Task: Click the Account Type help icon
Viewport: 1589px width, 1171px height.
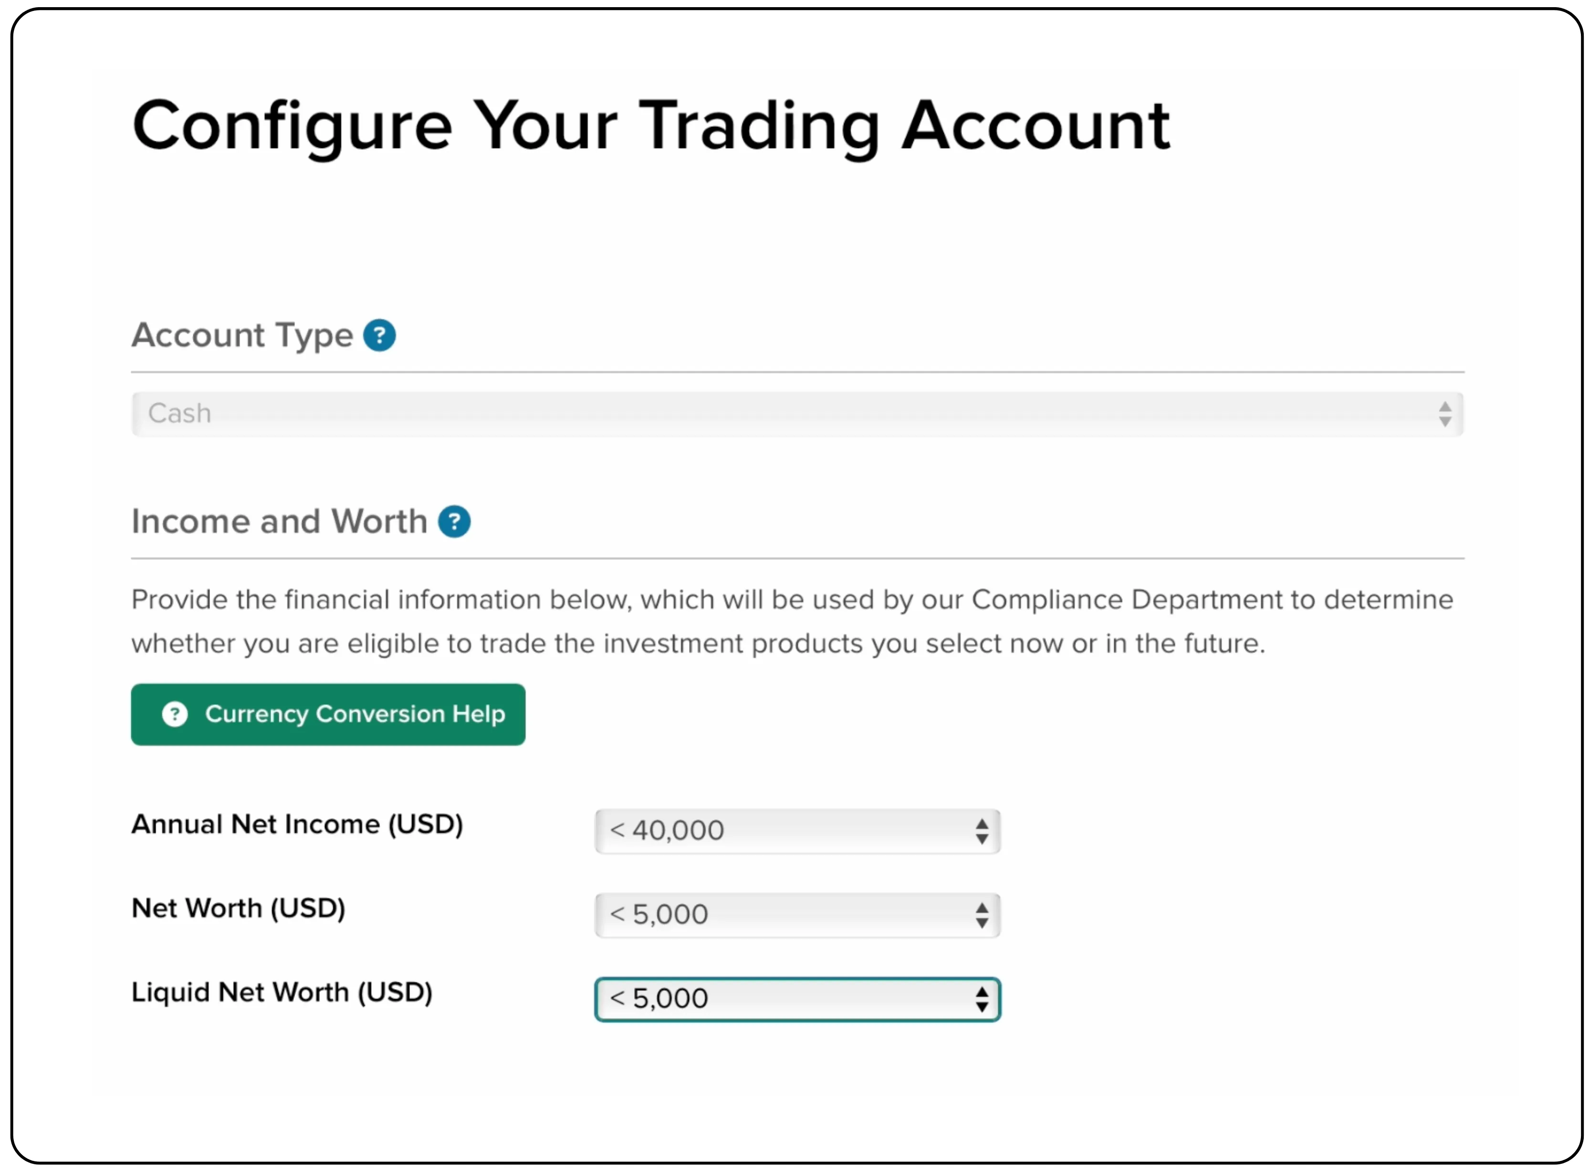Action: coord(379,335)
